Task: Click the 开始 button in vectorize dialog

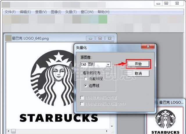Action: pyautogui.click(x=138, y=64)
